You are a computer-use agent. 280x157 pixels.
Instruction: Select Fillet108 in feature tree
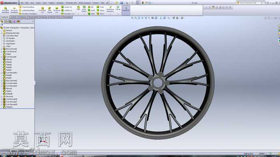click(x=8, y=94)
